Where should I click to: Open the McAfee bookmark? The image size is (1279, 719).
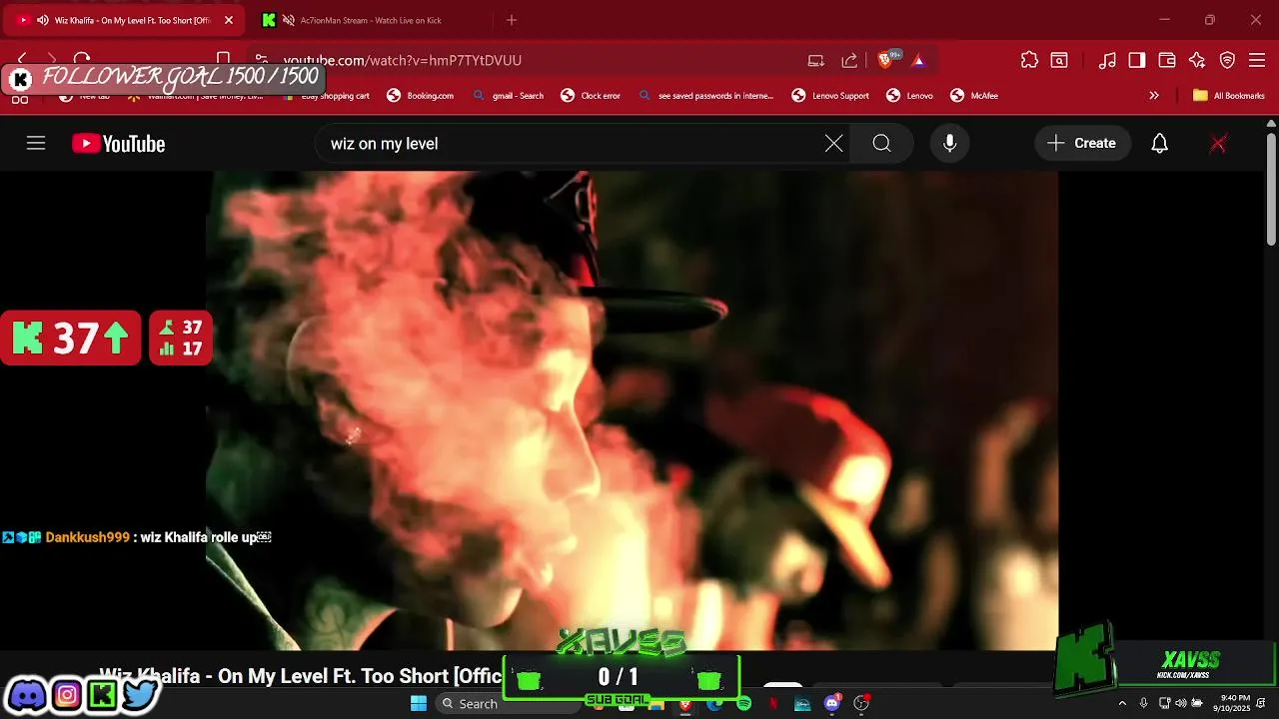974,96
